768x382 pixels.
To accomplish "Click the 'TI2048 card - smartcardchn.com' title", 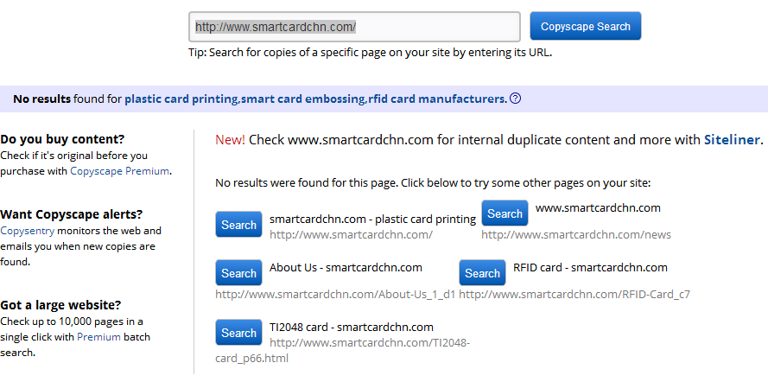I will (352, 328).
